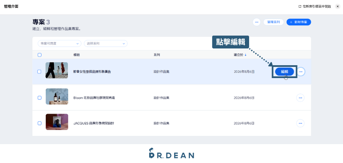Open the JACQUES magazine cover thumbnail
Viewport: 343px width, 163px height.
coord(57,122)
